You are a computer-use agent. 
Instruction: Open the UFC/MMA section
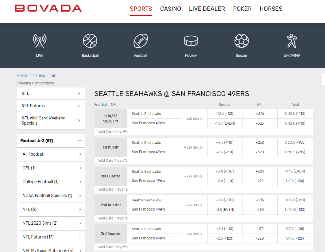coord(292,45)
